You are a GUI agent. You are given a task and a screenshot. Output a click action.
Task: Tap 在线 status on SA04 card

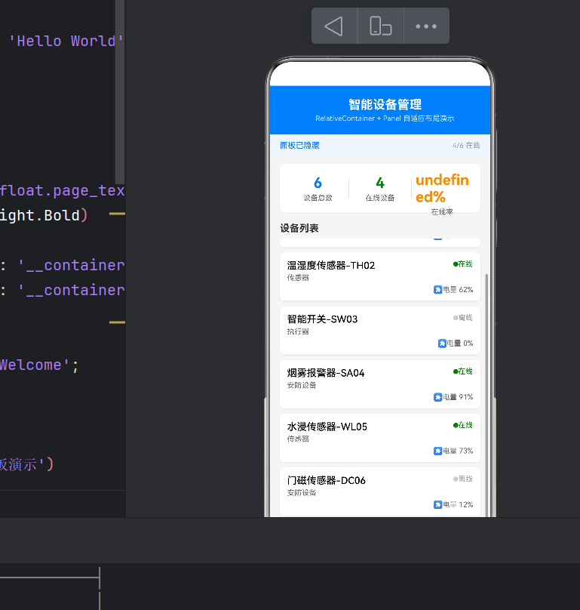pyautogui.click(x=462, y=371)
